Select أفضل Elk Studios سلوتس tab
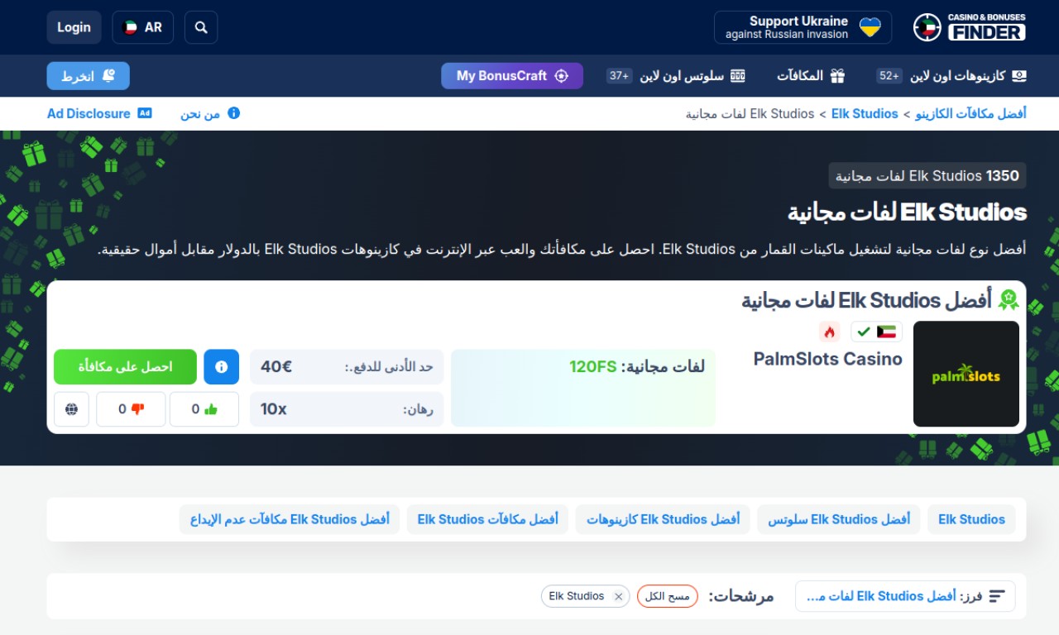Image resolution: width=1059 pixels, height=635 pixels. 839,519
